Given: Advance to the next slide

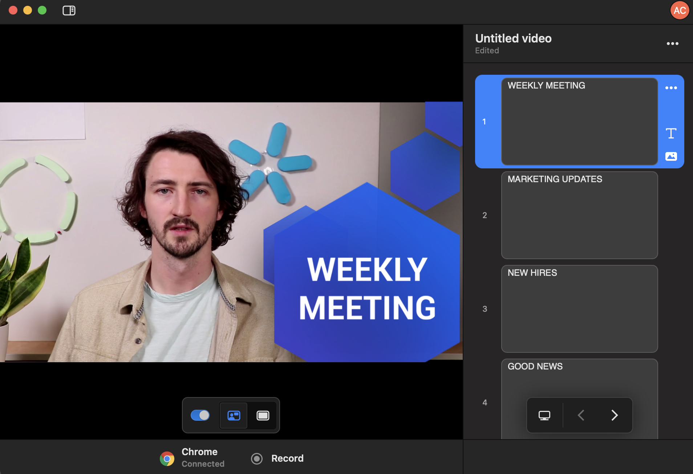Looking at the screenshot, I should click(614, 415).
